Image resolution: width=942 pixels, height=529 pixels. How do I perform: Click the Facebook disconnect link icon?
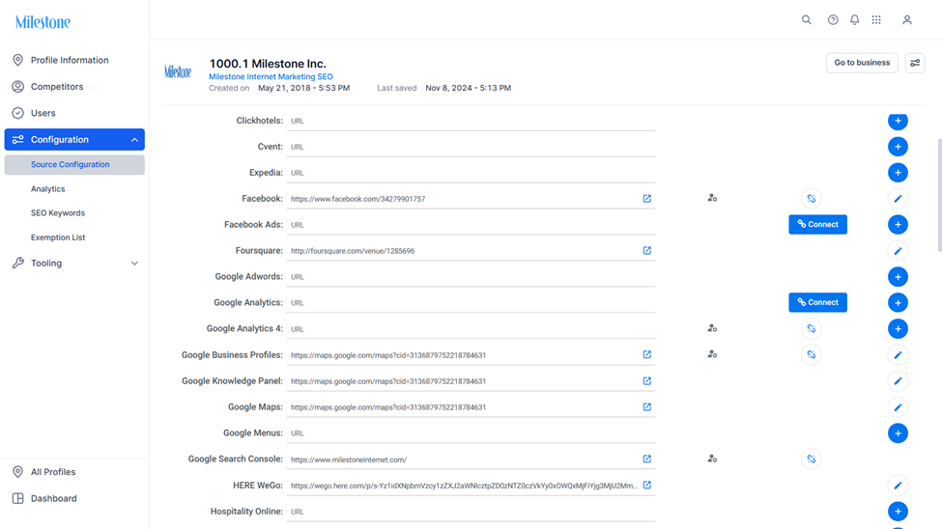pyautogui.click(x=811, y=199)
